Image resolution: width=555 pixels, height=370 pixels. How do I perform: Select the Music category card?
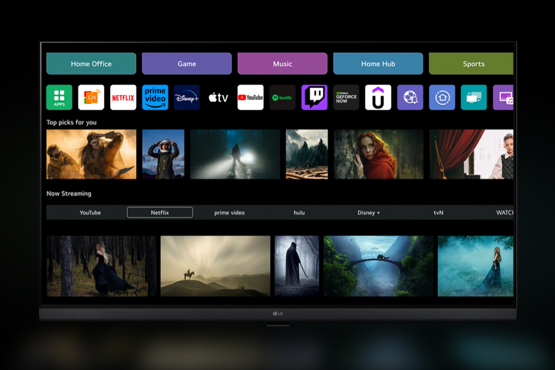(x=282, y=64)
